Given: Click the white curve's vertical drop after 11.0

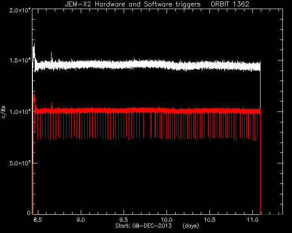Looking at the screenshot, I should pyautogui.click(x=260, y=137).
